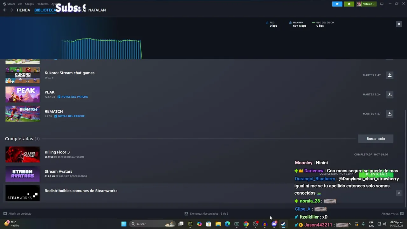
Task: Click the downloads list vertical scrollbar
Action: (405, 158)
